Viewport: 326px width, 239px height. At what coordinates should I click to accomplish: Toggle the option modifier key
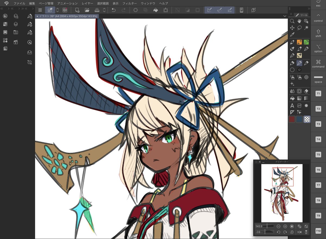point(318,48)
